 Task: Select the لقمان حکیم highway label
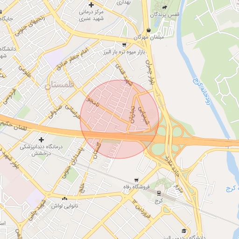click(14, 126)
